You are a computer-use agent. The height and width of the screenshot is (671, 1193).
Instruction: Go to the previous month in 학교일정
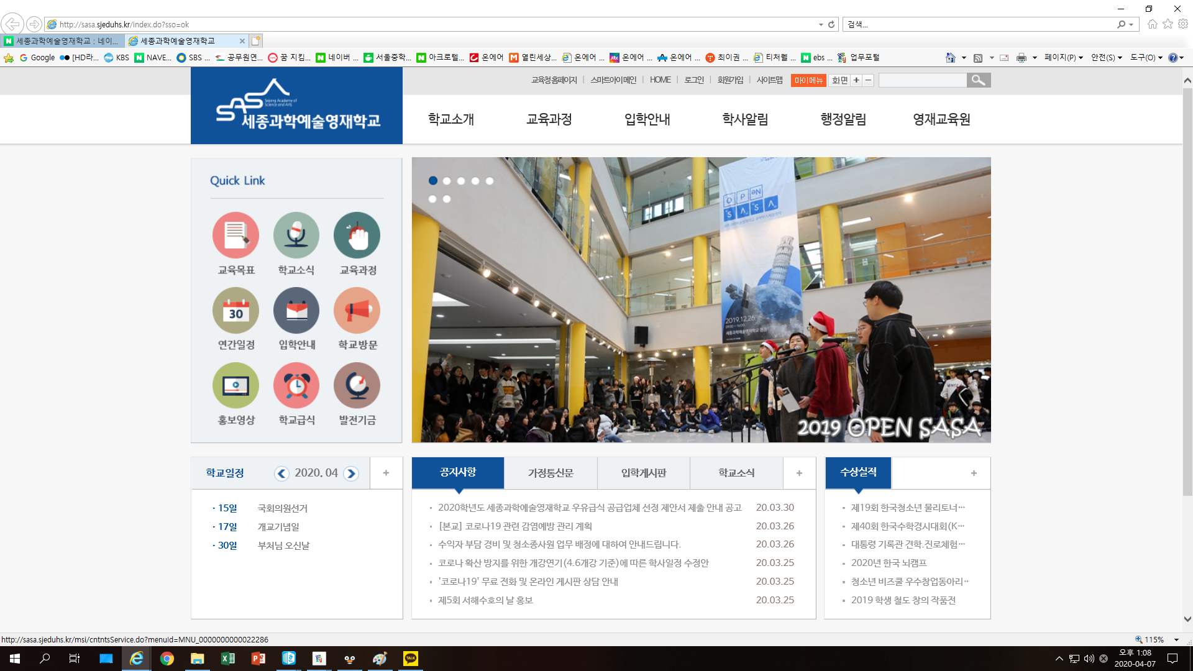point(281,473)
